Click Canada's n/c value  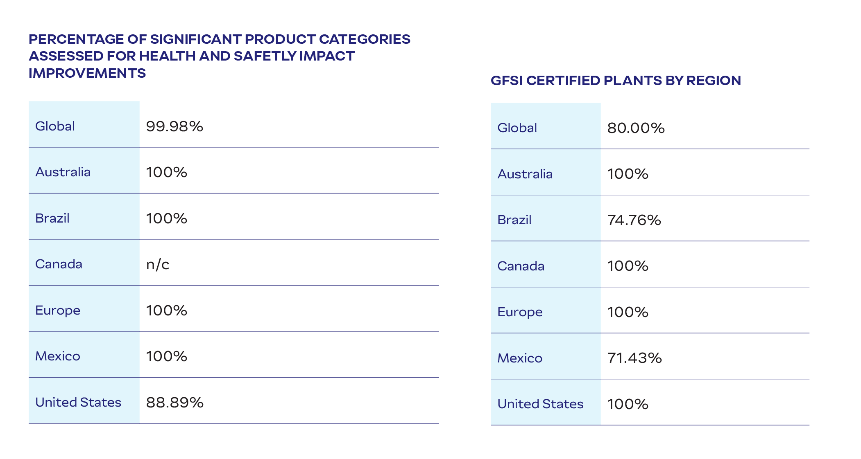pyautogui.click(x=158, y=264)
